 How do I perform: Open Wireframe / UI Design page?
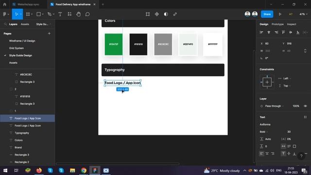click(22, 41)
